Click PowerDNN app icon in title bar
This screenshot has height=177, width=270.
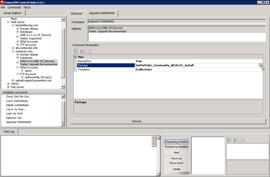click(x=2, y=2)
